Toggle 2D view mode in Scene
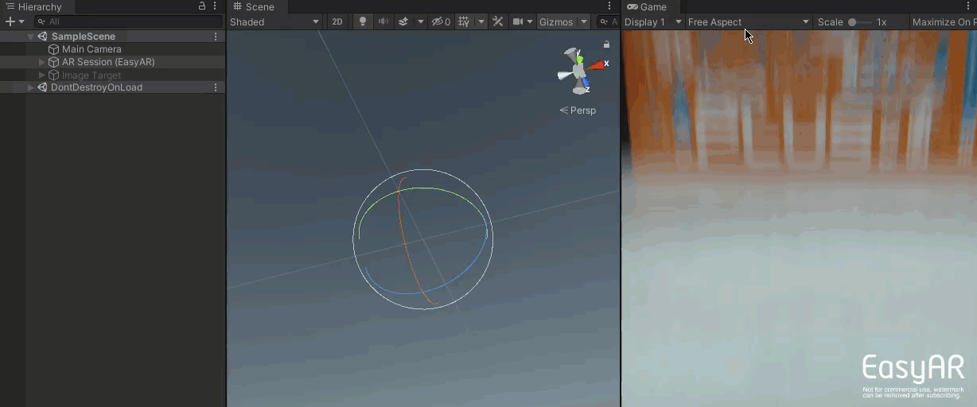 point(337,22)
